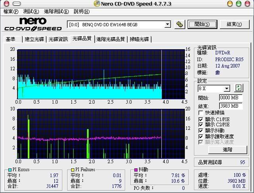The width and height of the screenshot is (254, 193).
Task: Open the BENQ DVD DD EW164B drive dropdown
Action: (167, 25)
